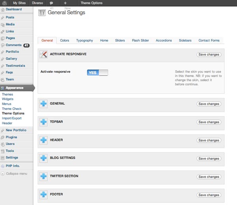The width and height of the screenshot is (237, 205).
Task: Toggle the Activate responsive YES switch
Action: [97, 73]
